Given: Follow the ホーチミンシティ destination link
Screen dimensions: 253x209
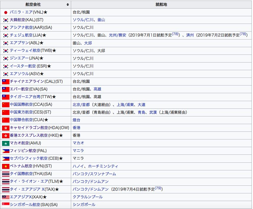Looking at the screenshot, I should tap(103, 166).
